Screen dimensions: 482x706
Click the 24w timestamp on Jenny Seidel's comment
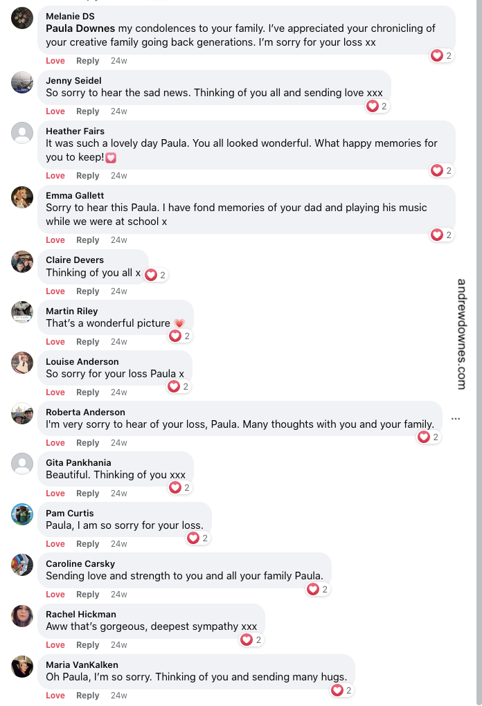(118, 111)
